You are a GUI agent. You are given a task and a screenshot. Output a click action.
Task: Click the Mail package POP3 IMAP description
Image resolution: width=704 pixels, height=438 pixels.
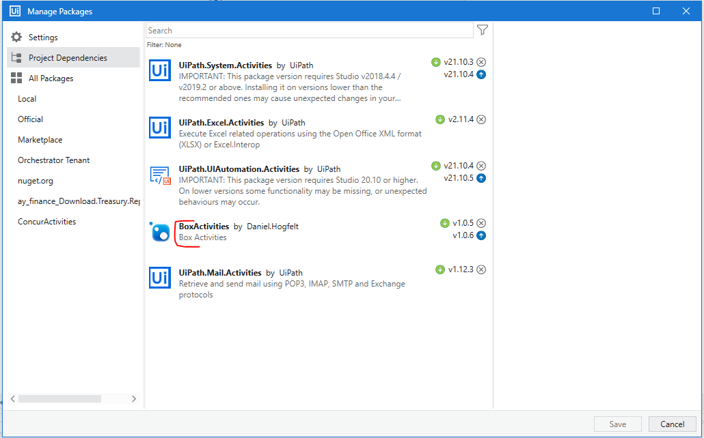point(292,289)
